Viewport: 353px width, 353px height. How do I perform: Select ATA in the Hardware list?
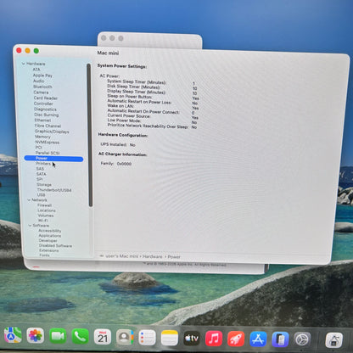(x=36, y=70)
